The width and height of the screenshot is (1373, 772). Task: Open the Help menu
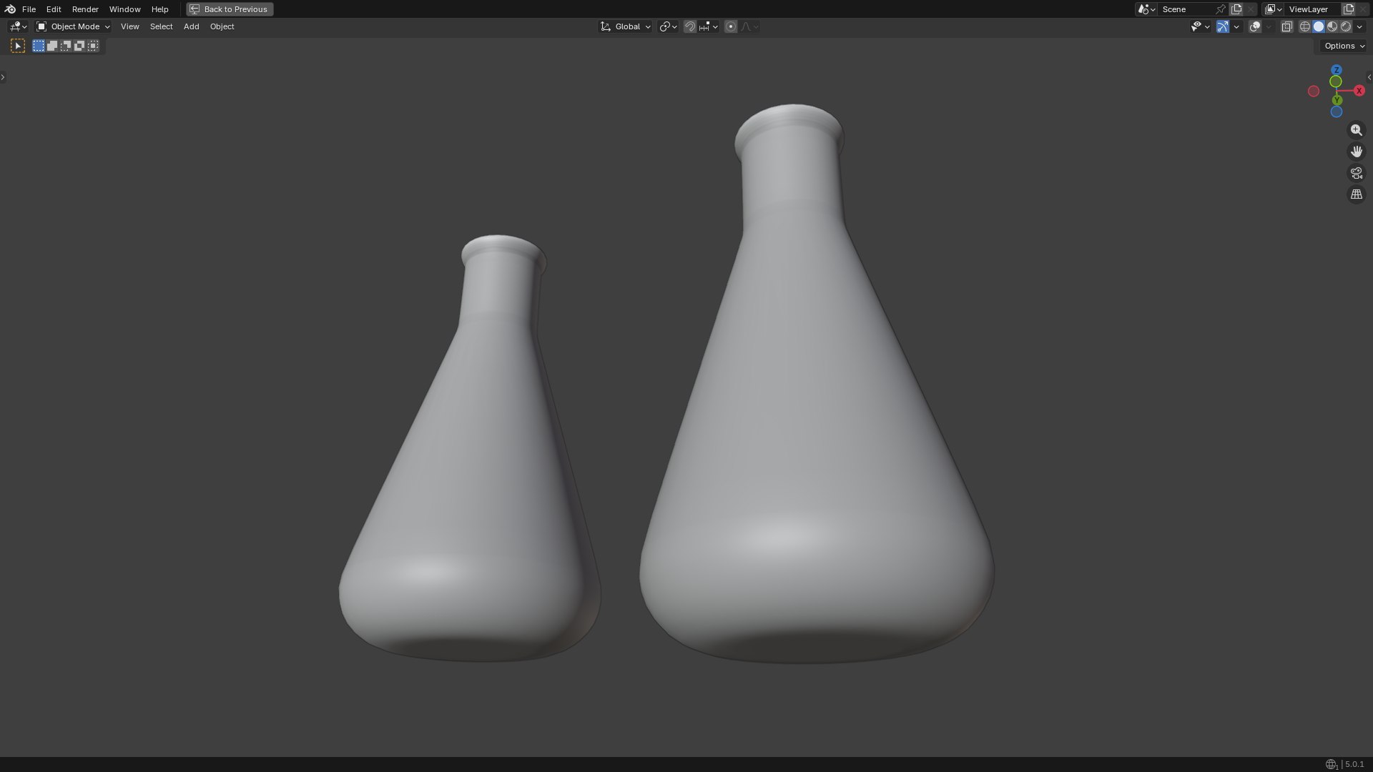[159, 9]
